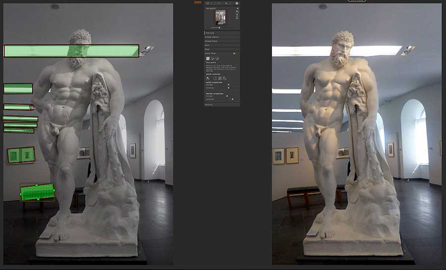Expand the shape sliders section
Image resolution: width=446 pixels, height=270 pixels.
222,37
